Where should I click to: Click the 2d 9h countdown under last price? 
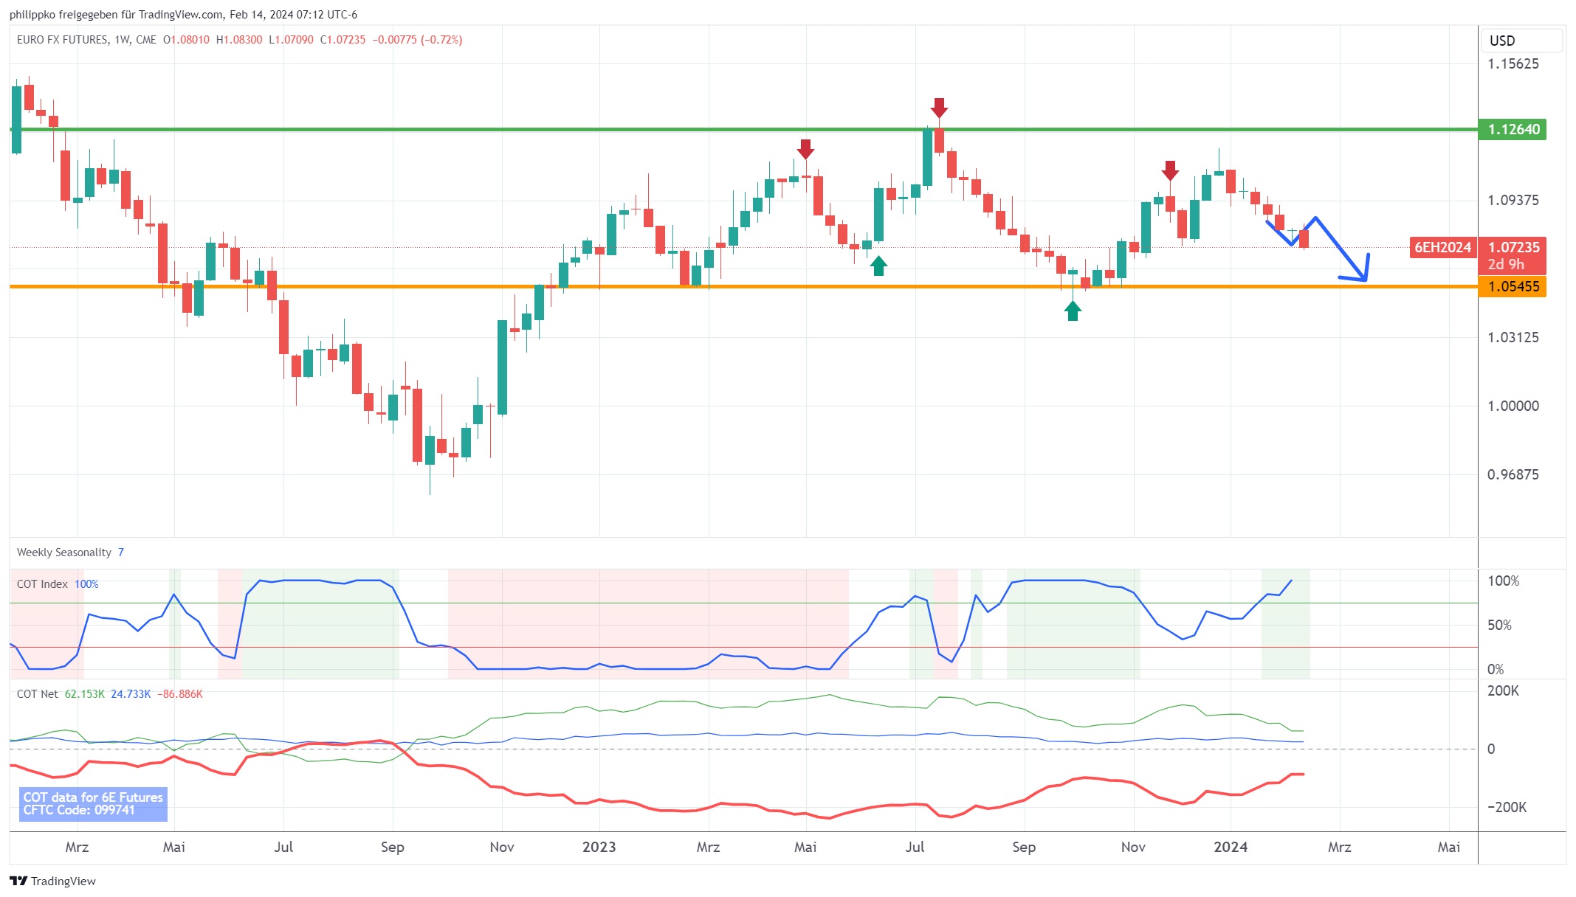1506,264
